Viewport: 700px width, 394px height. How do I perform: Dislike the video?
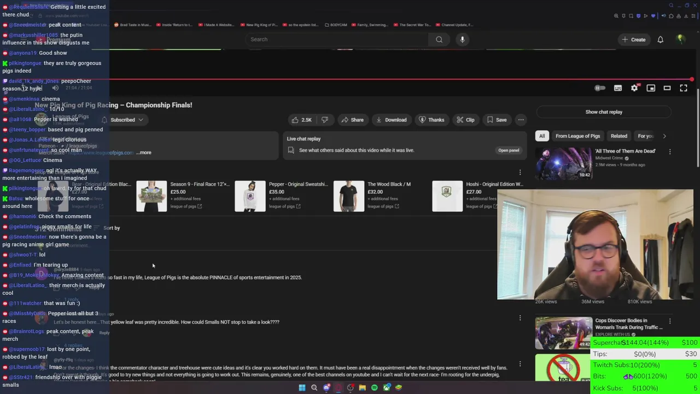pos(325,120)
